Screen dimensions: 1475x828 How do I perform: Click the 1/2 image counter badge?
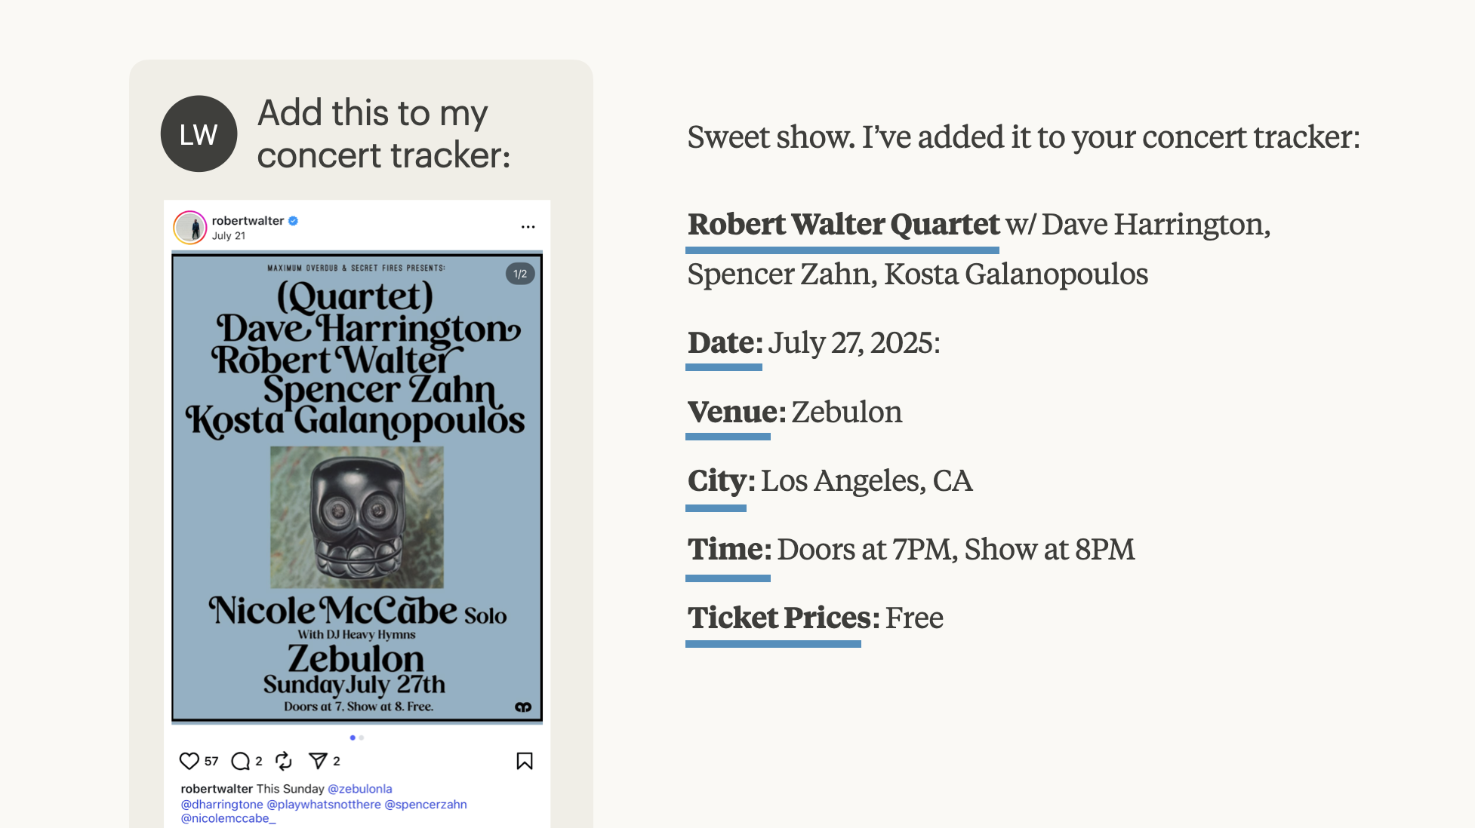click(x=520, y=274)
